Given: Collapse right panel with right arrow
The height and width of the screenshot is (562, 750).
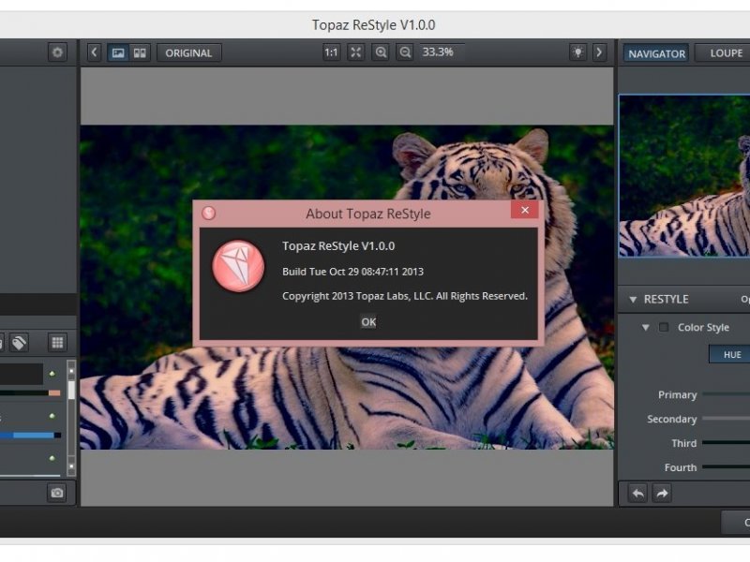Looking at the screenshot, I should coord(599,52).
